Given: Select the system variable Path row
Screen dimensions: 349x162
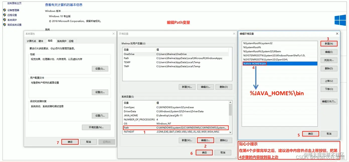Looking at the screenshot, I should (176, 128).
